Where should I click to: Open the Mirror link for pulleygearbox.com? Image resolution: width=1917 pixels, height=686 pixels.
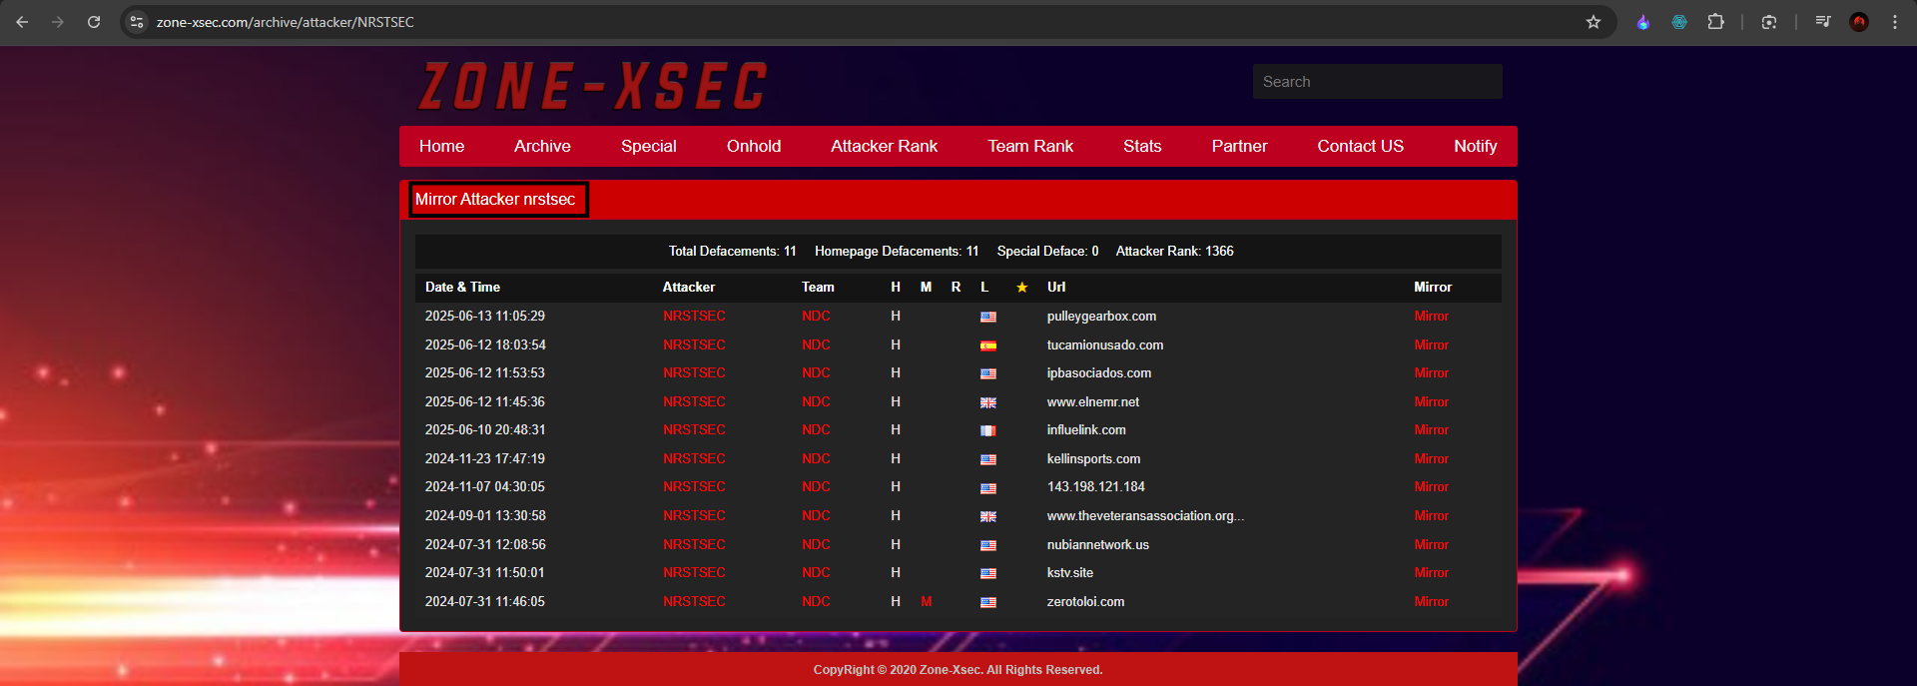pos(1431,316)
